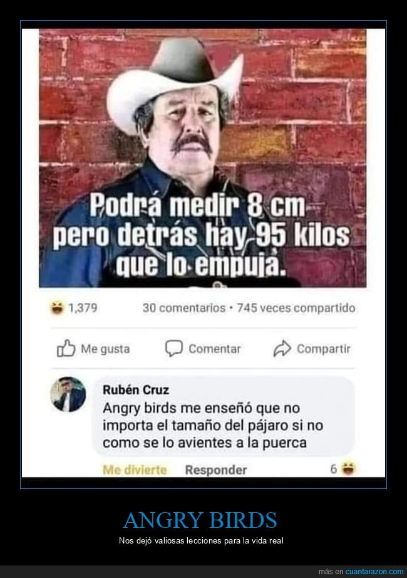This screenshot has height=578, width=407.
Task: Tap the speech bubble comment icon
Action: (174, 349)
